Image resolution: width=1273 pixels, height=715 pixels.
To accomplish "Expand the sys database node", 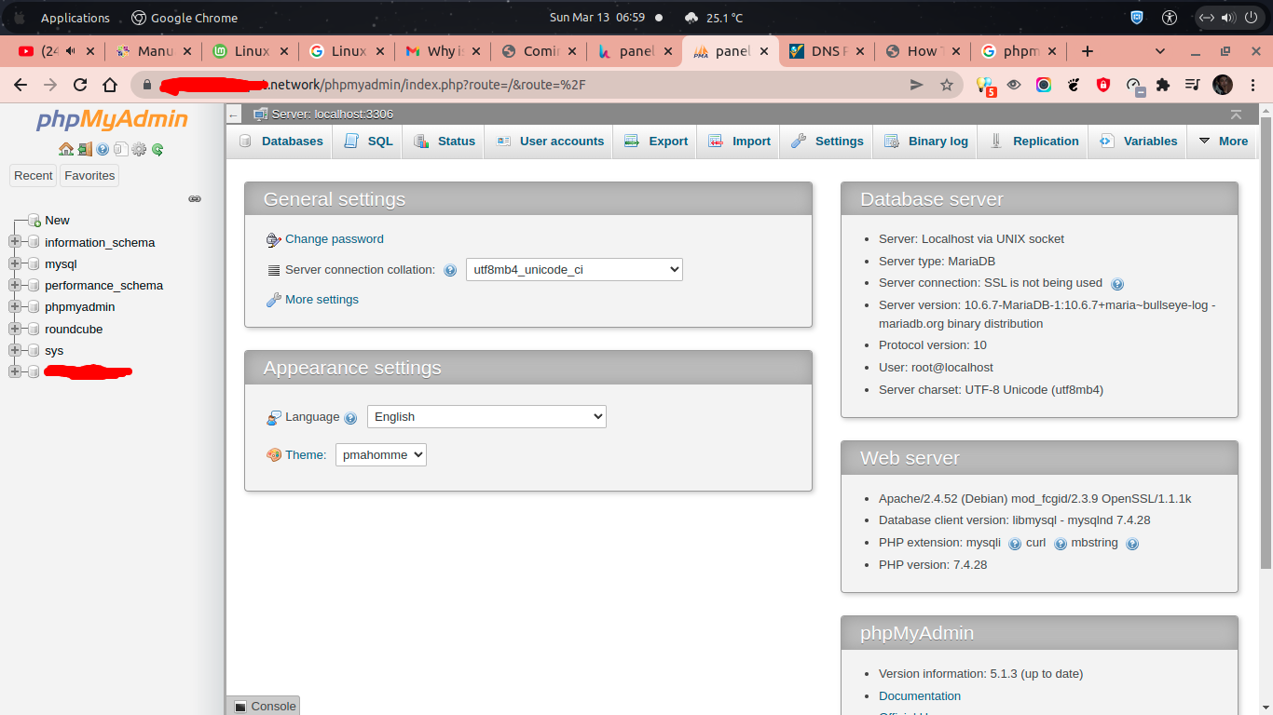I will 14,350.
